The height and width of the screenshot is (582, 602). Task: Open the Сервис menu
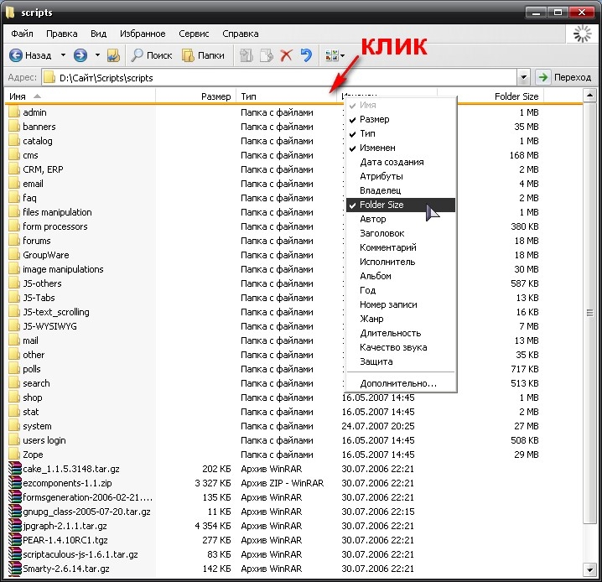(194, 34)
